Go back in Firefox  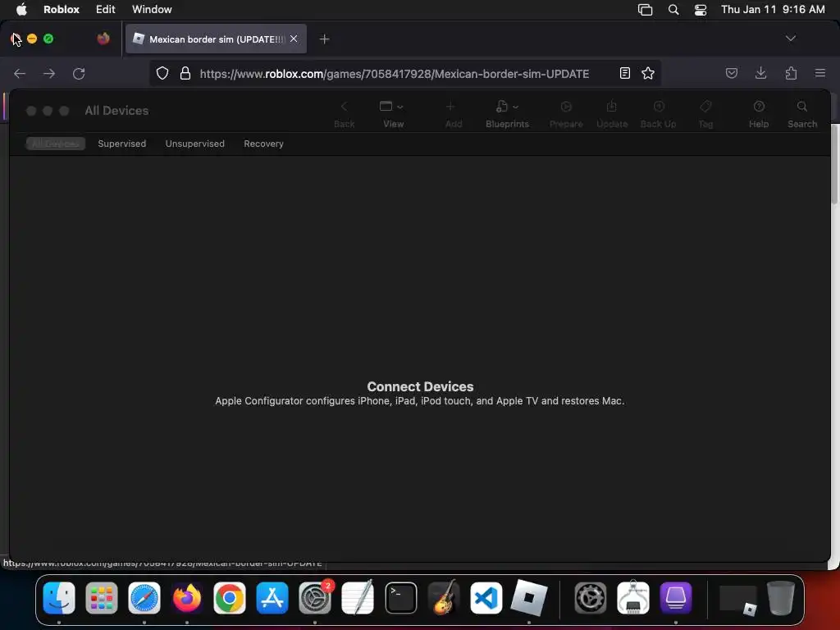(x=20, y=73)
